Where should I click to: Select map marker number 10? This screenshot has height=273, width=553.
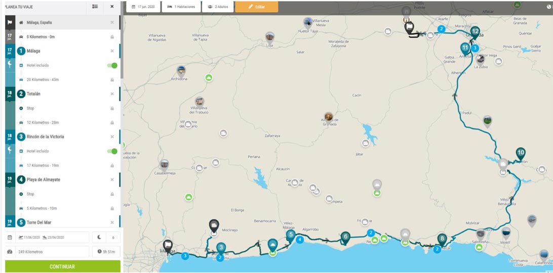[x=520, y=152]
